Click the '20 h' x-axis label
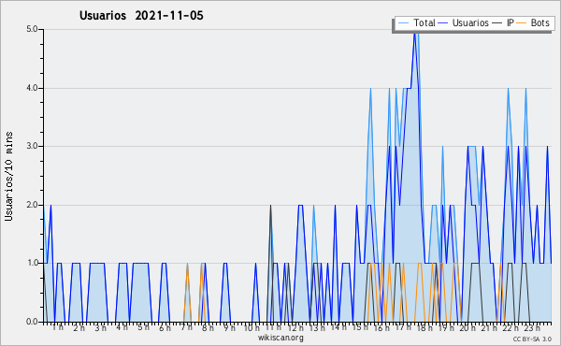This screenshot has width=561, height=346. [467, 327]
